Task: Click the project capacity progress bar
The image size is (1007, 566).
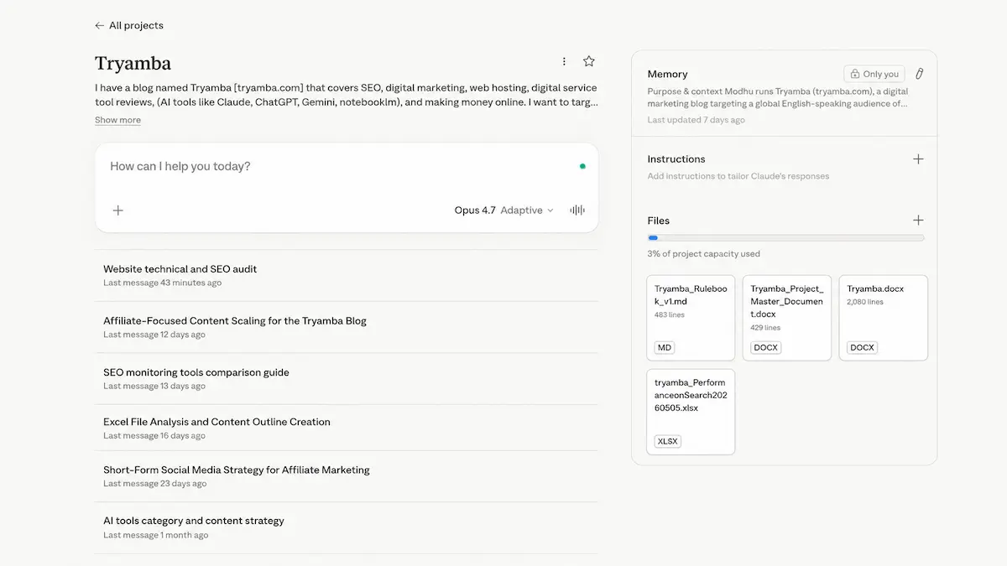Action: click(785, 238)
